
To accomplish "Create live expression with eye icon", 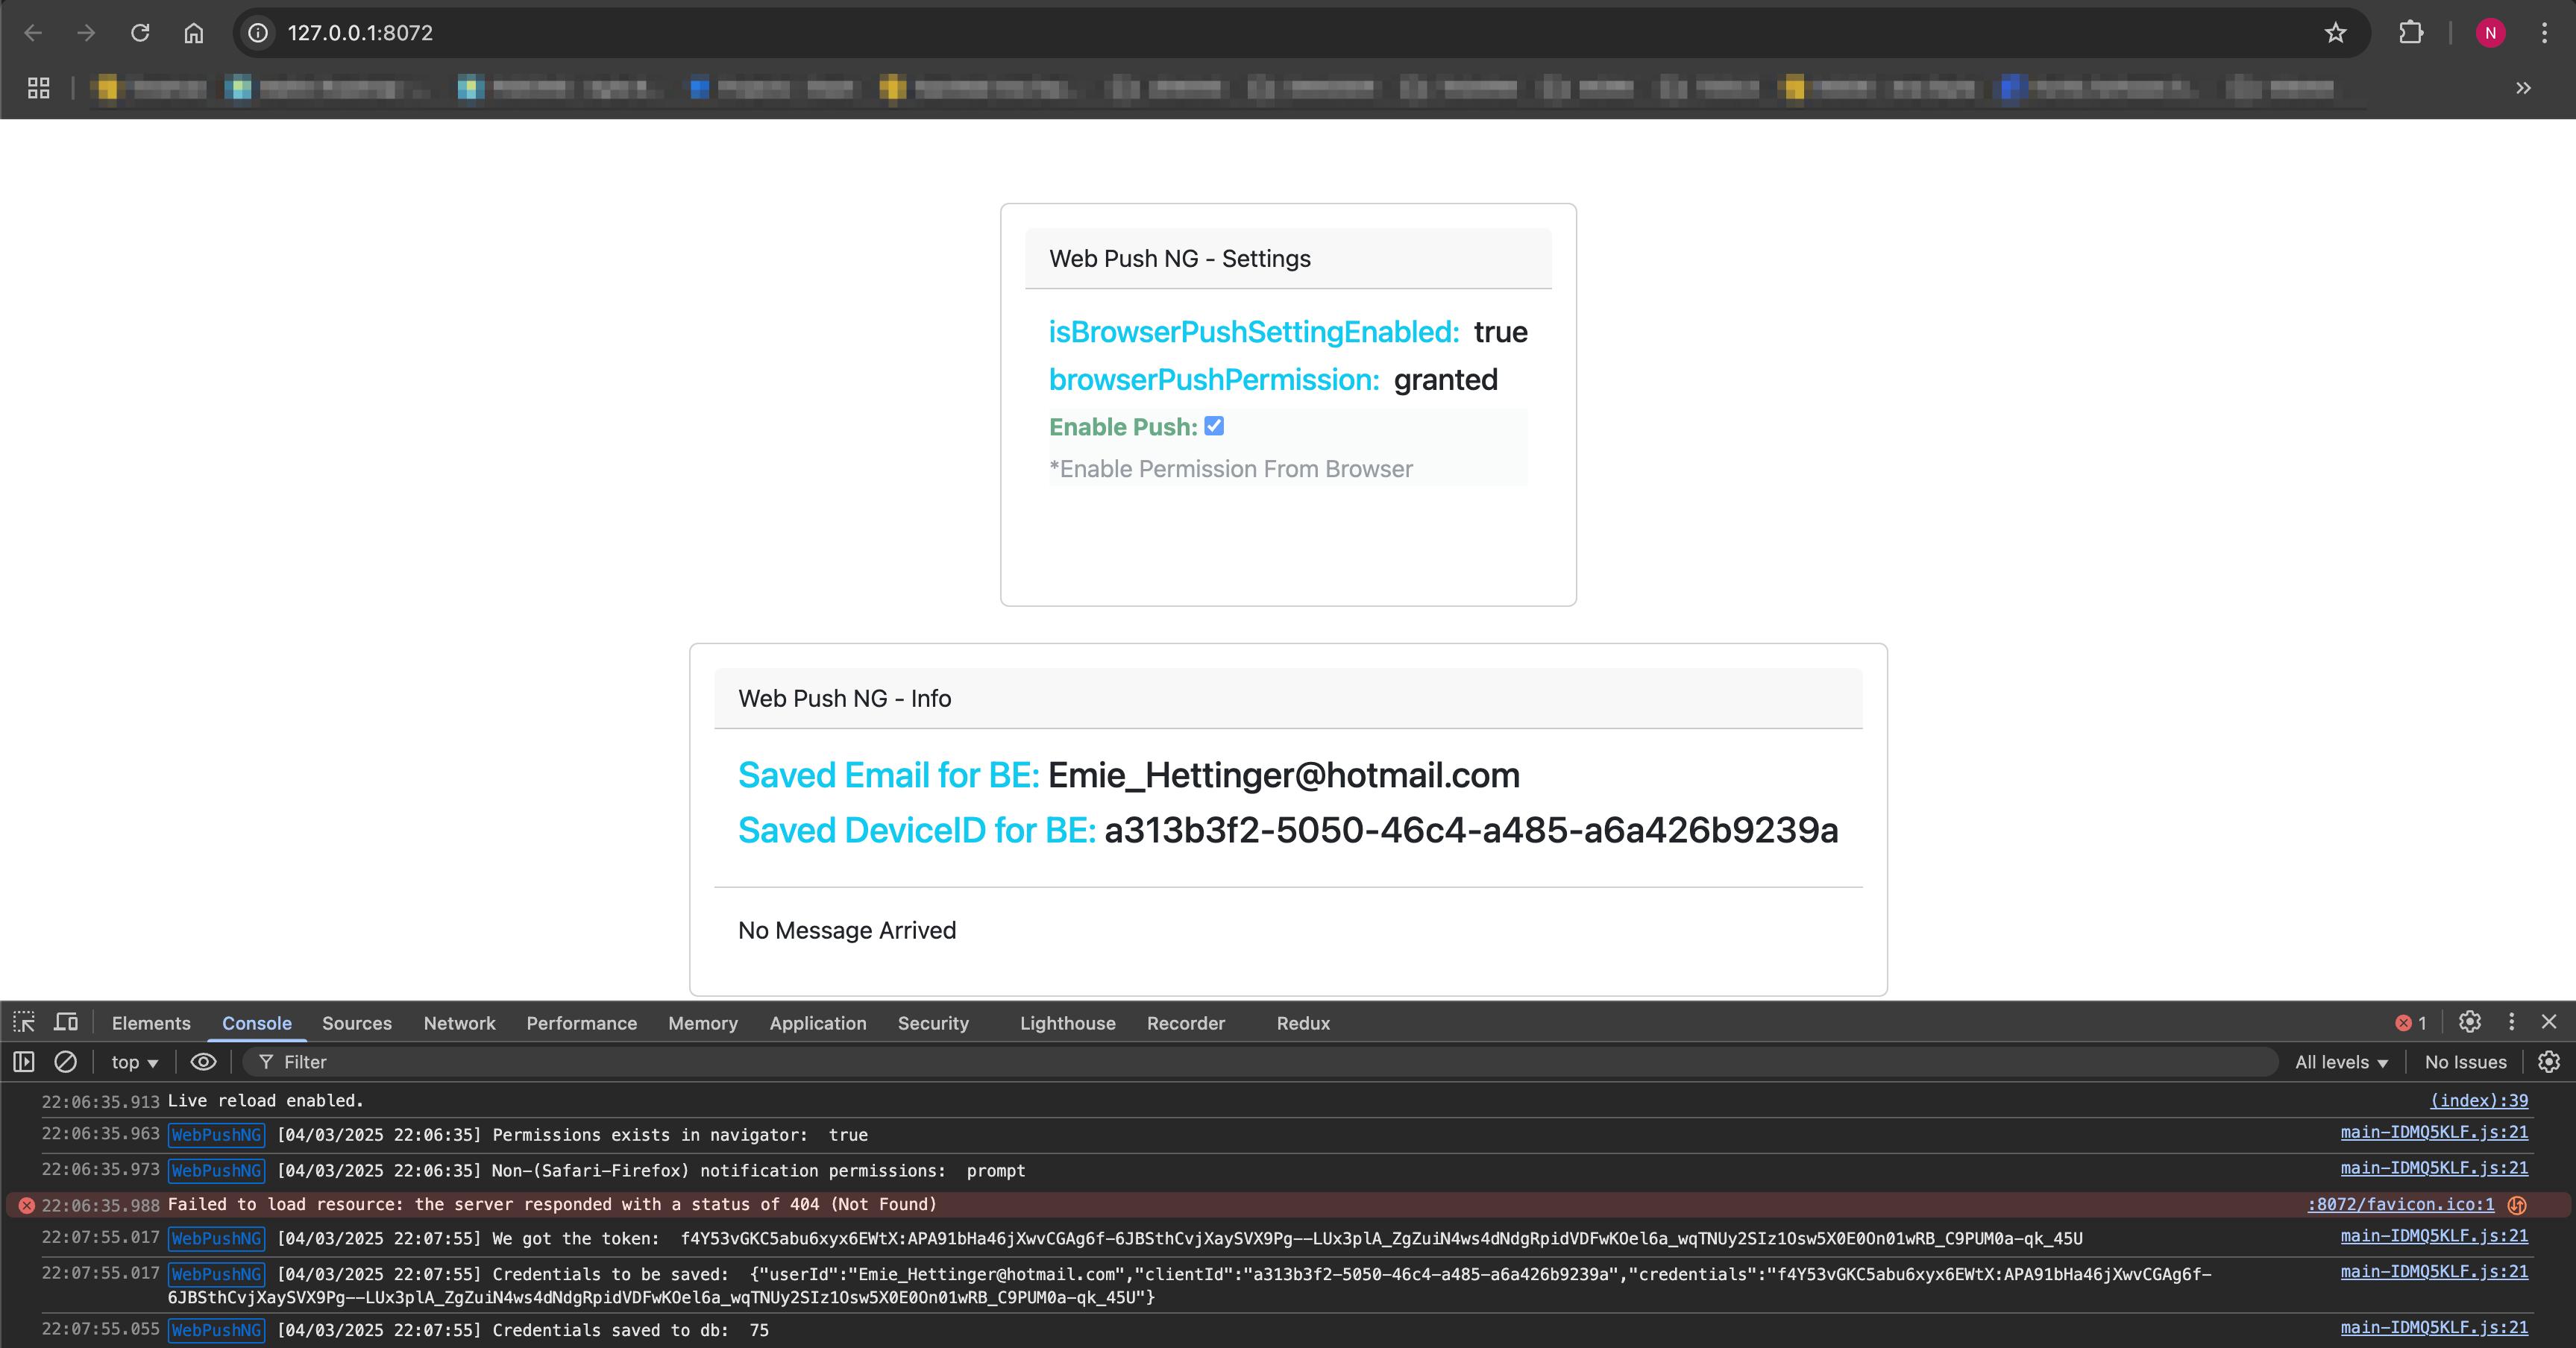I will (203, 1062).
